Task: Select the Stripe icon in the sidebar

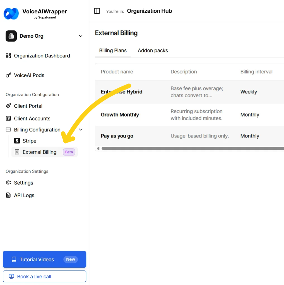Action: pos(17,141)
